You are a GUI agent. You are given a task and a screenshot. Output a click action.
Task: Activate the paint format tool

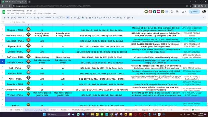click(15, 18)
